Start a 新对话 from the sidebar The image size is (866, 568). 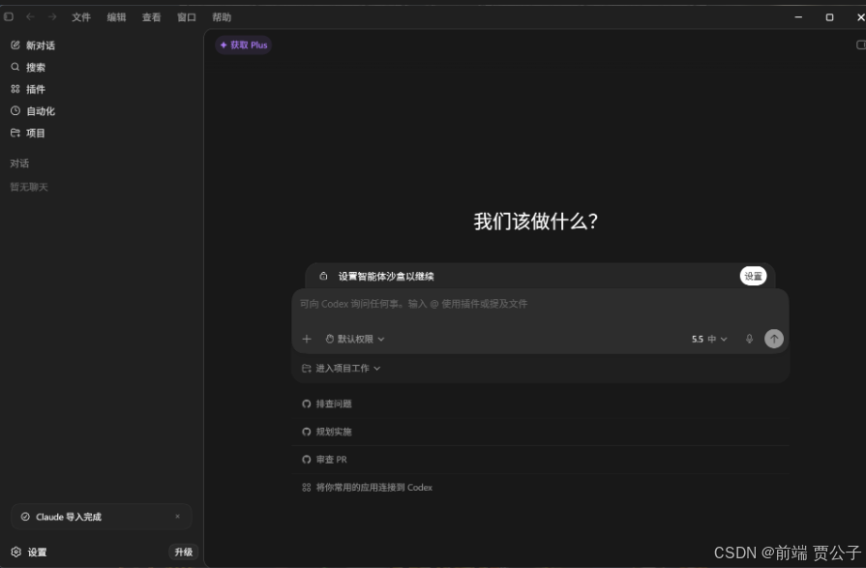point(33,45)
